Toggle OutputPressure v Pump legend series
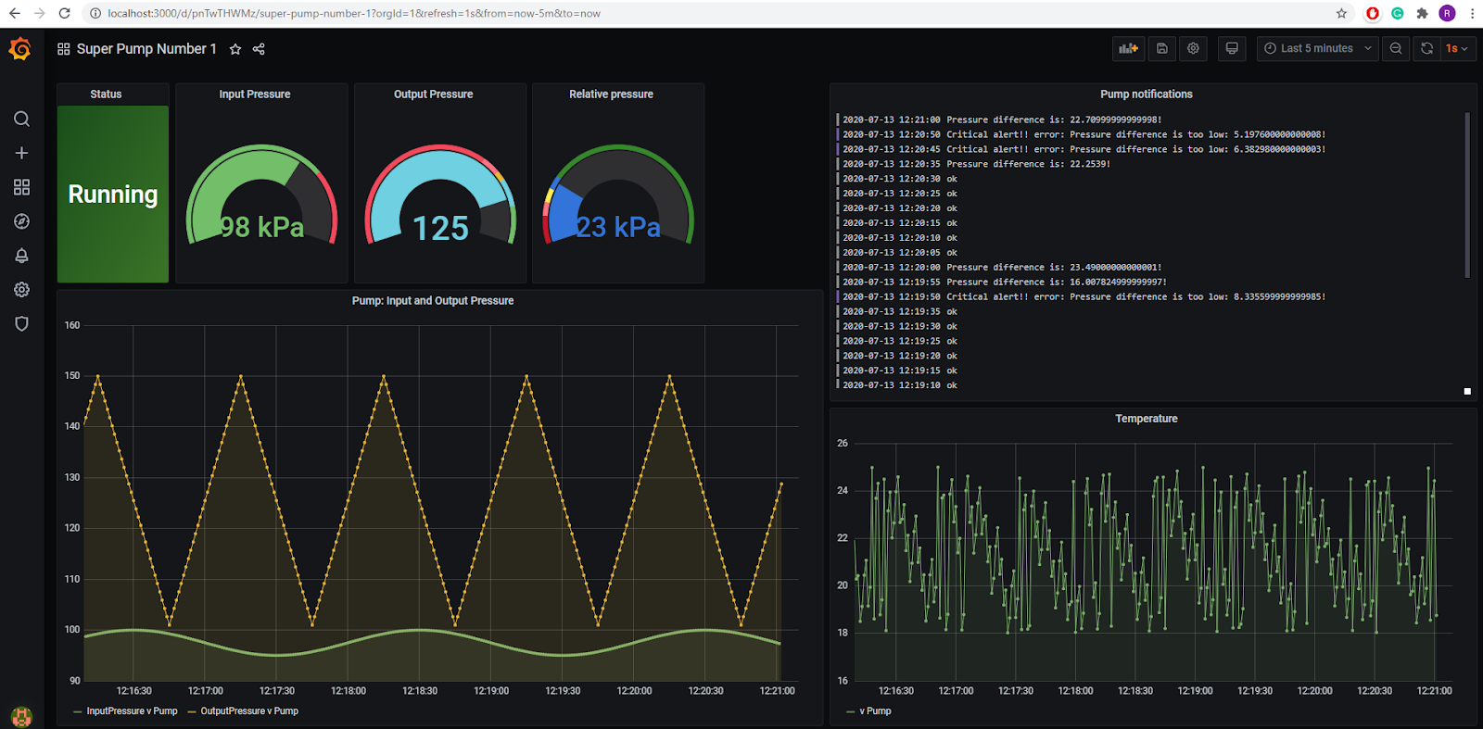 click(x=248, y=711)
